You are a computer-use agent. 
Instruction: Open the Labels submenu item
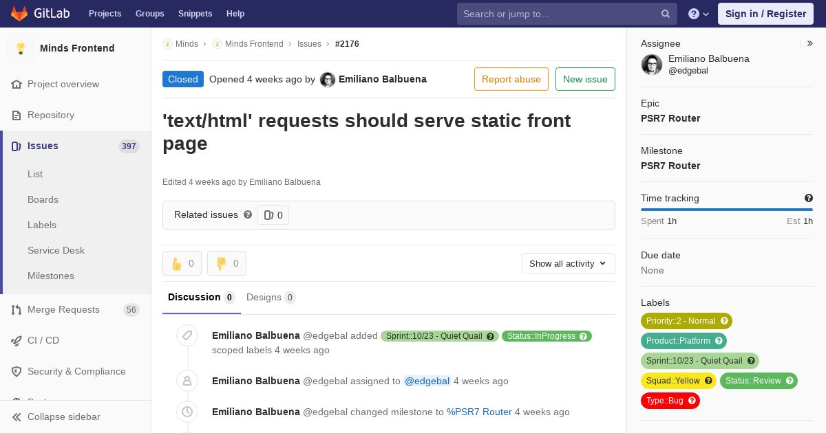(42, 225)
